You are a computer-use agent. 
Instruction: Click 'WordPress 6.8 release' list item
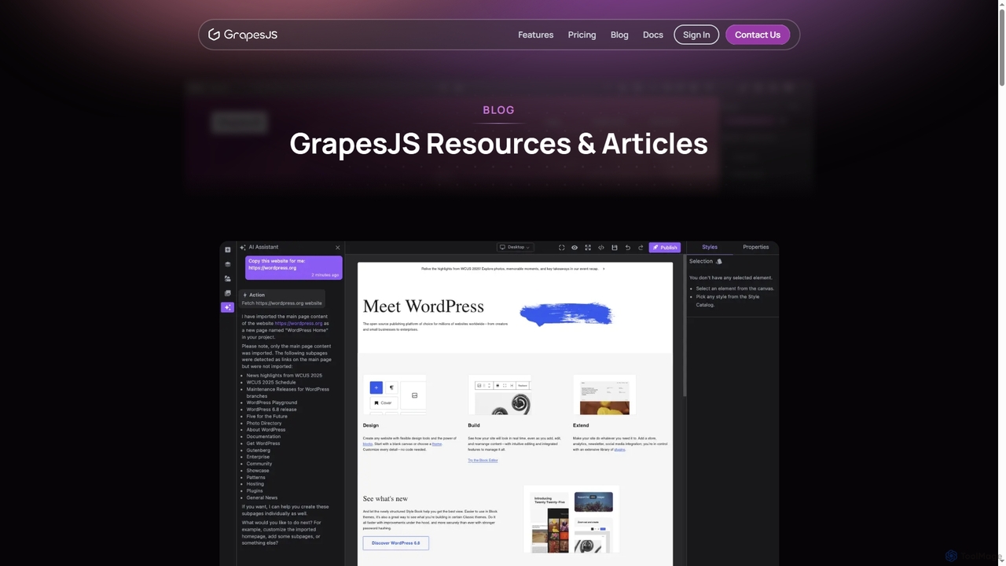[272, 410]
